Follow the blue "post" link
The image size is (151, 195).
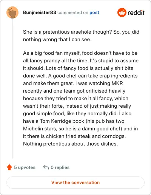(x=94, y=12)
